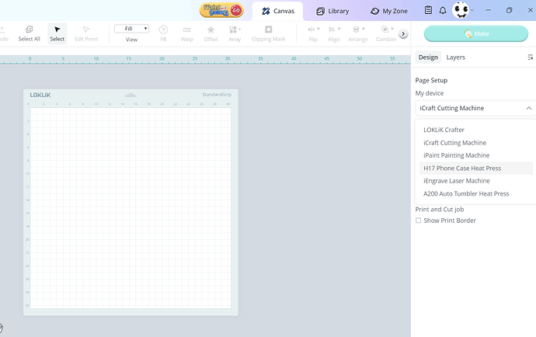The height and width of the screenshot is (337, 536).
Task: Click the iPaint promo banner
Action: 222,11
